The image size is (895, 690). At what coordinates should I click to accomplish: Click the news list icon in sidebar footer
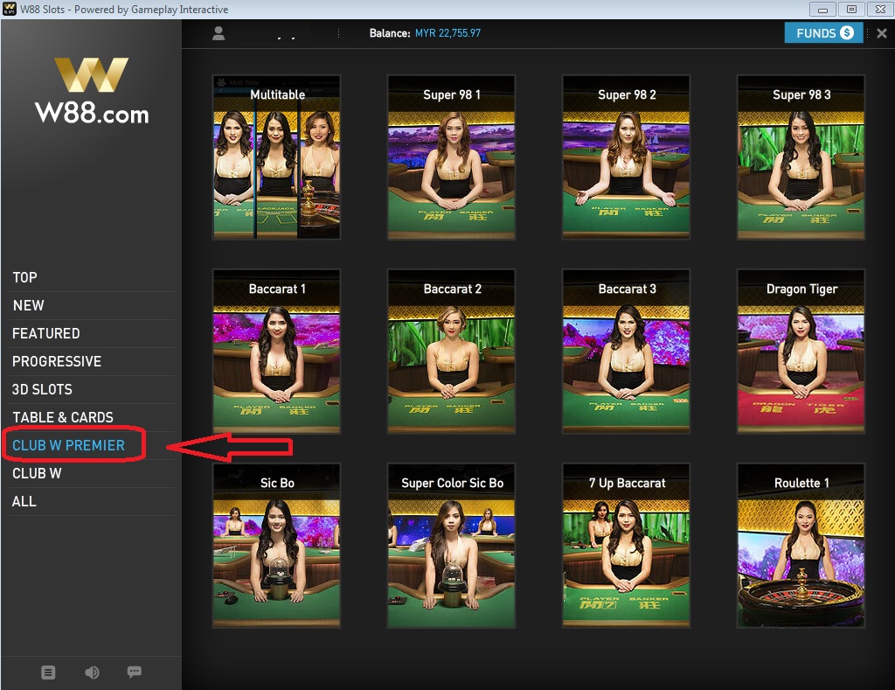(x=49, y=673)
